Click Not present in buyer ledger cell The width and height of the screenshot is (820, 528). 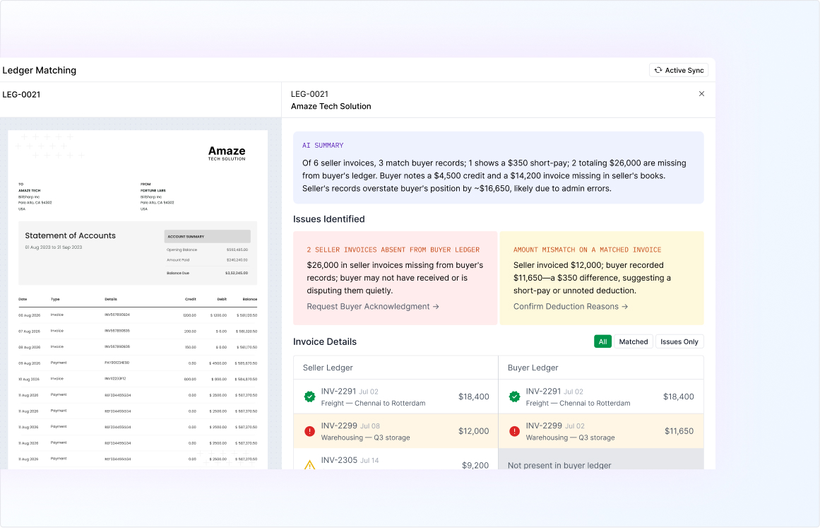coord(601,459)
